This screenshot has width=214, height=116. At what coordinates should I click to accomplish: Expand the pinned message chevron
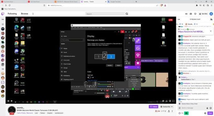pos(211,31)
